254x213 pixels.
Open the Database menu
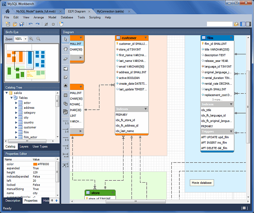[x=67, y=17]
